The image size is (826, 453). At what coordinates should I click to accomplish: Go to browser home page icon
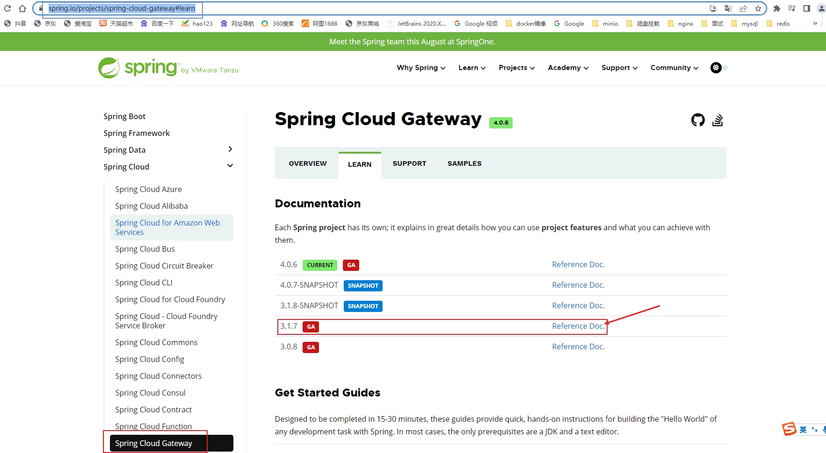(22, 8)
